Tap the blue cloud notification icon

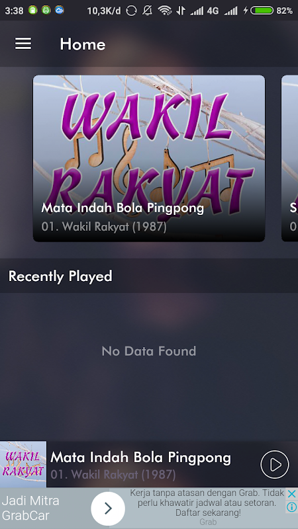[60, 11]
